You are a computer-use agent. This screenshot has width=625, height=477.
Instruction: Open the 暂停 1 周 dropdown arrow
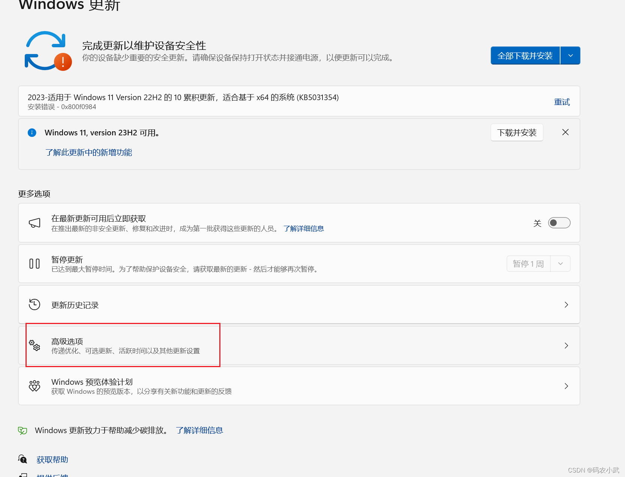coord(561,264)
